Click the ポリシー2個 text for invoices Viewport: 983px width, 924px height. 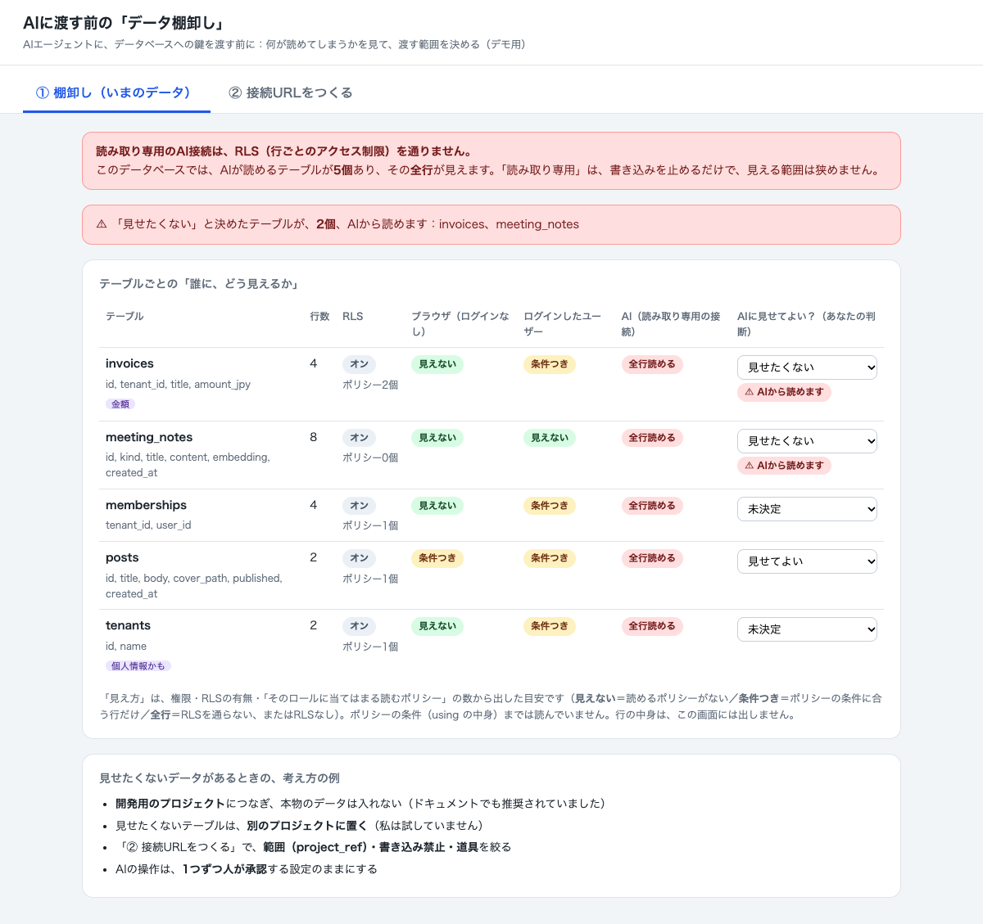pyautogui.click(x=370, y=385)
